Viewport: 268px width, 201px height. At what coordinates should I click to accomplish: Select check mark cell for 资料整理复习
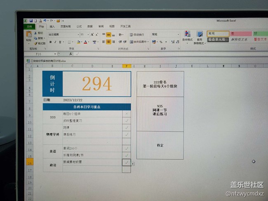point(127,121)
